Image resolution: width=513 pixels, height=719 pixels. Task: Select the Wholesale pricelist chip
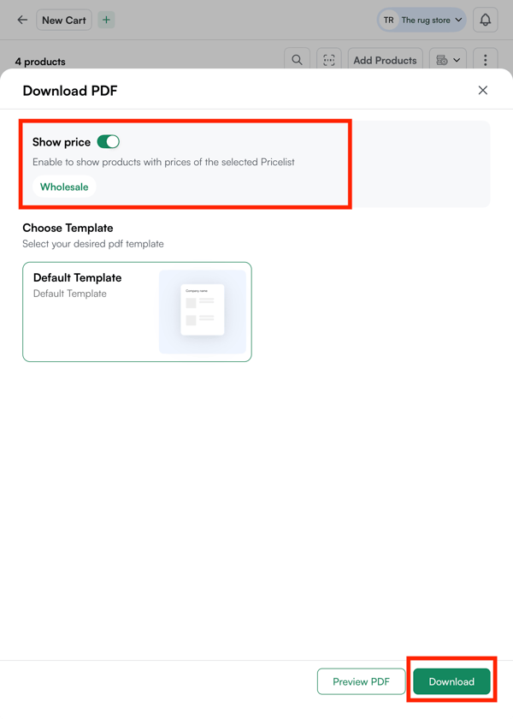[x=64, y=187]
